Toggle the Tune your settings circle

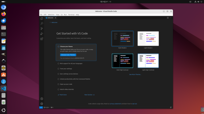[58, 69]
